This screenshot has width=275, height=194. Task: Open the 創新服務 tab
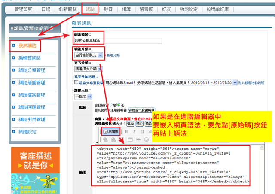(68, 9)
